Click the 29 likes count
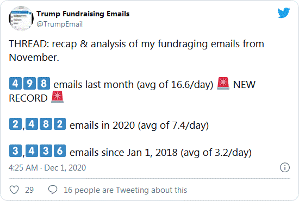The height and width of the screenshot is (201, 299). [29, 190]
